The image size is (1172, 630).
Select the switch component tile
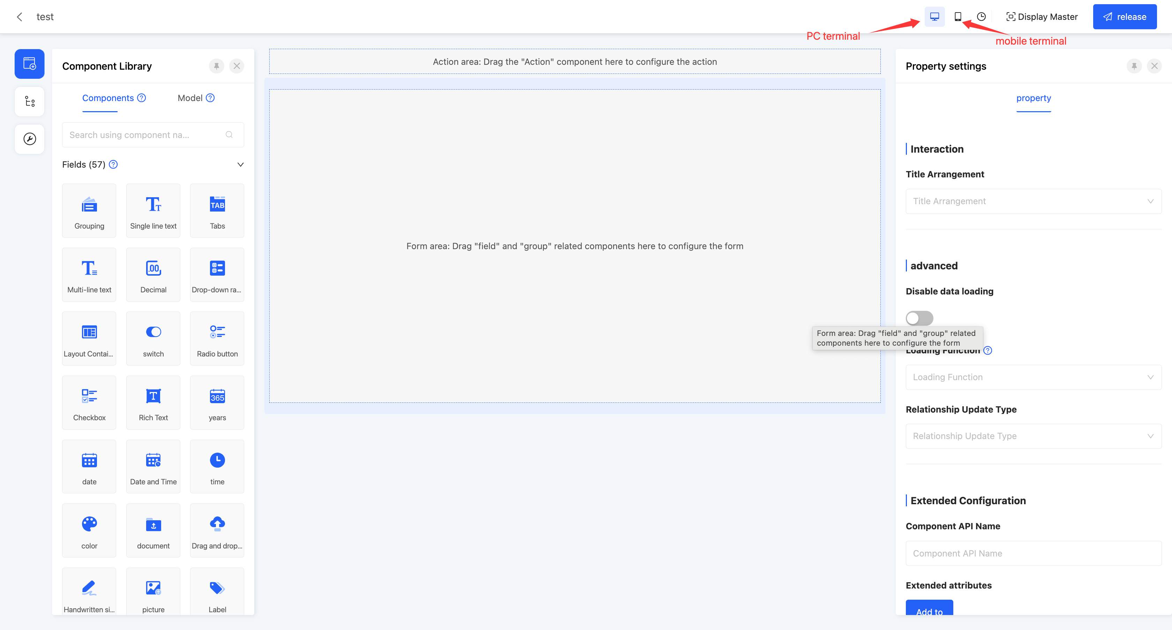(153, 339)
